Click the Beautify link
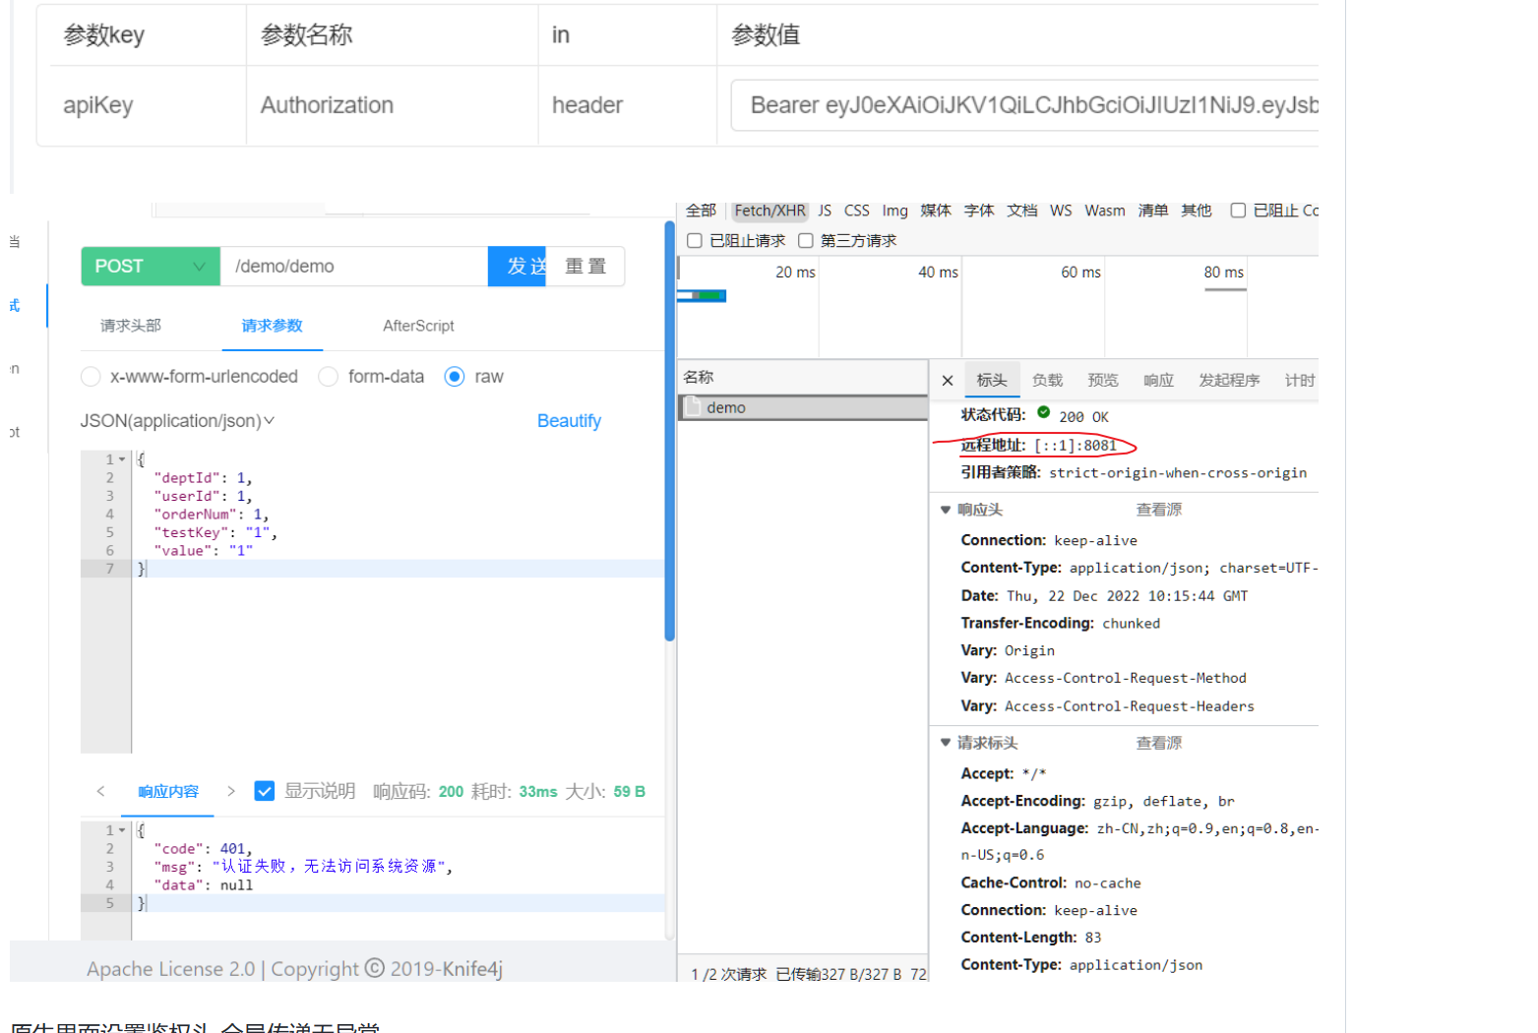Image resolution: width=1538 pixels, height=1033 pixels. click(x=569, y=421)
